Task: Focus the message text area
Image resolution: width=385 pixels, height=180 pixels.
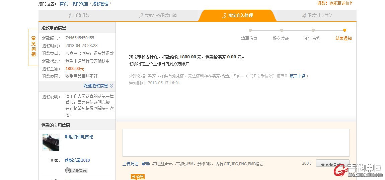Action: click(236, 143)
